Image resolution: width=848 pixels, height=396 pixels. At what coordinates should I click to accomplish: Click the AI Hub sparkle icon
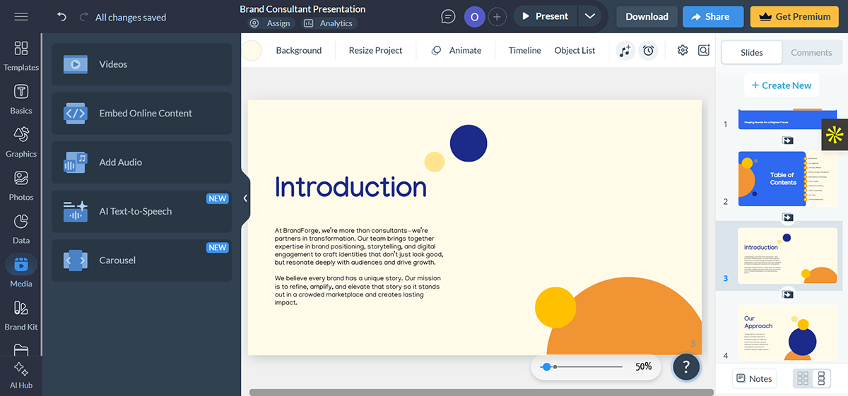20,374
